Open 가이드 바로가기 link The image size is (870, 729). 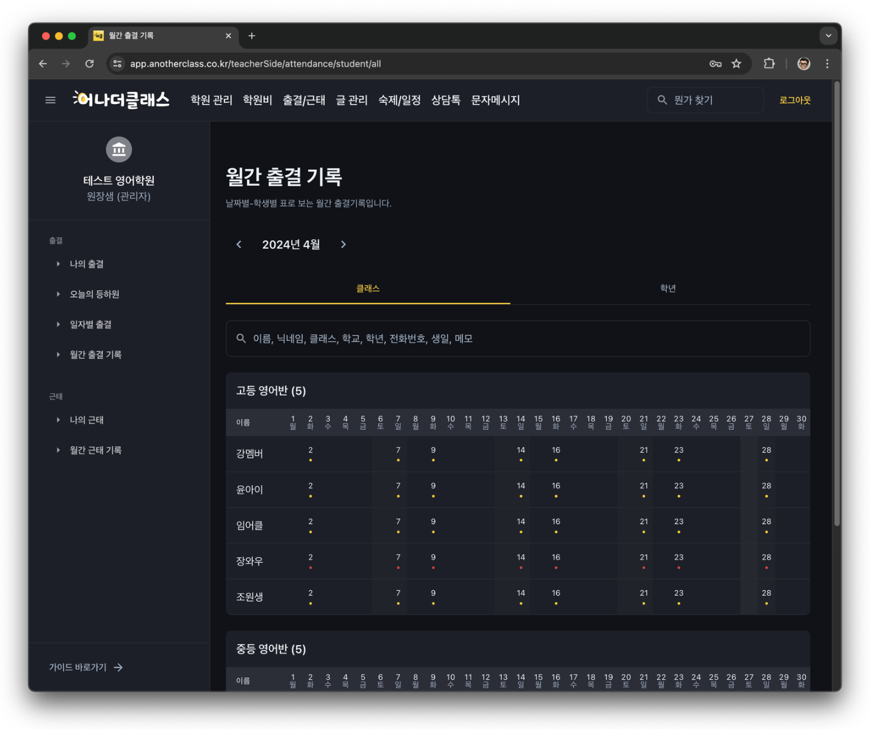86,667
